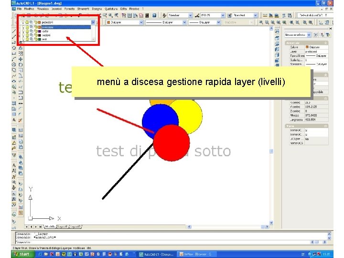Click the Zoom realtime magnifier icon
This screenshot has height=258, width=344.
(x=105, y=15)
